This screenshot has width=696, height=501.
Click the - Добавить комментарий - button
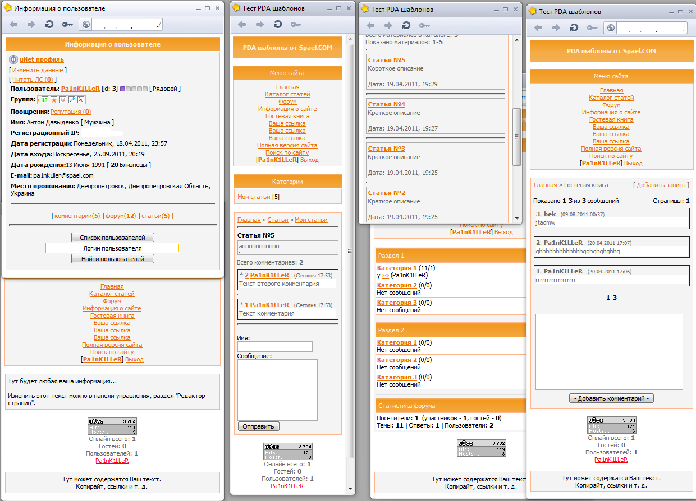click(611, 398)
